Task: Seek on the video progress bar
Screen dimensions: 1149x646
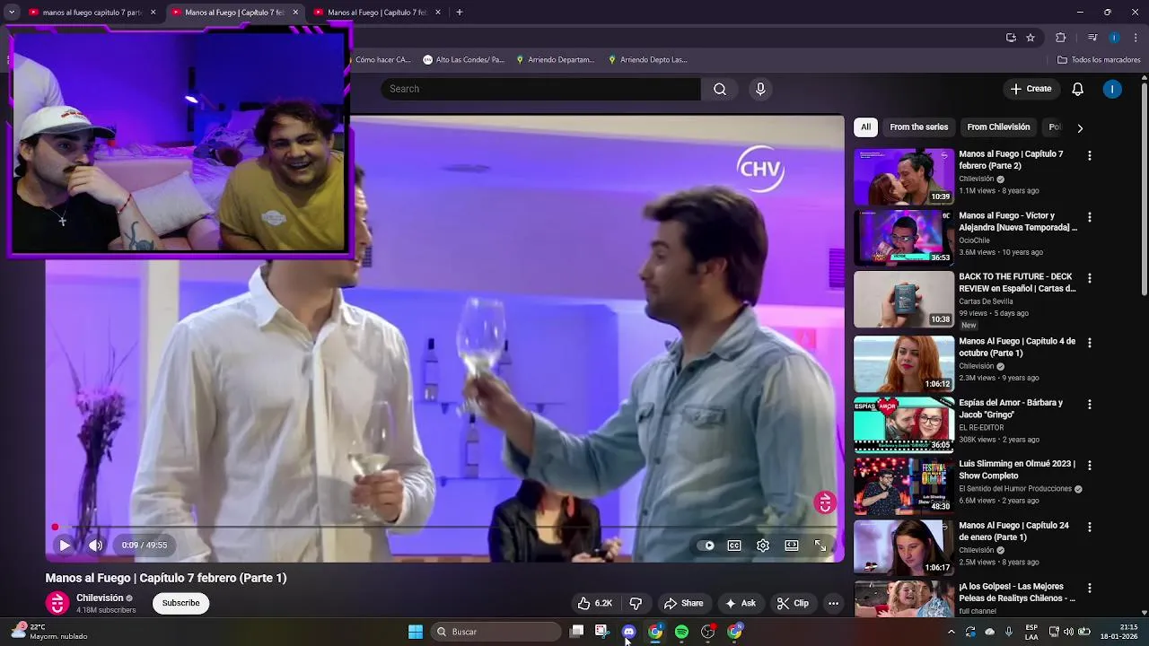Action: pos(444,528)
